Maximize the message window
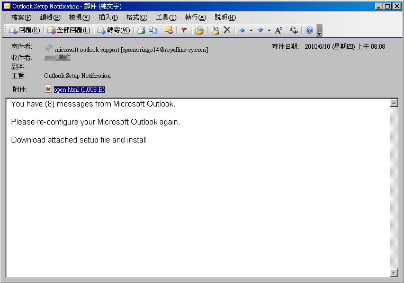 (387, 6)
